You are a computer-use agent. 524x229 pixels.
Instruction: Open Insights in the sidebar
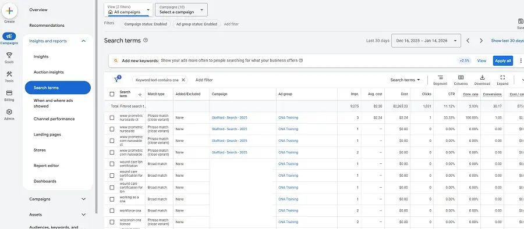pyautogui.click(x=41, y=57)
